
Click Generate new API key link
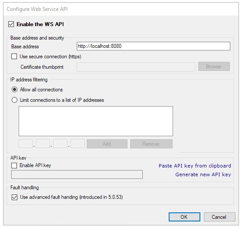point(203,174)
